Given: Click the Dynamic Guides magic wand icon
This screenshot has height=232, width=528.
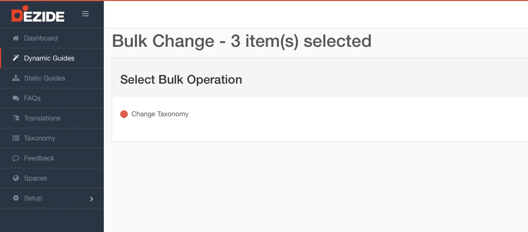Looking at the screenshot, I should pyautogui.click(x=16, y=58).
